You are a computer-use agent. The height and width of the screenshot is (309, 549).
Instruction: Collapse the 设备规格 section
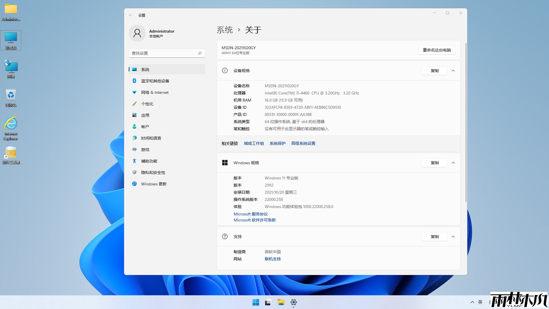[x=453, y=70]
